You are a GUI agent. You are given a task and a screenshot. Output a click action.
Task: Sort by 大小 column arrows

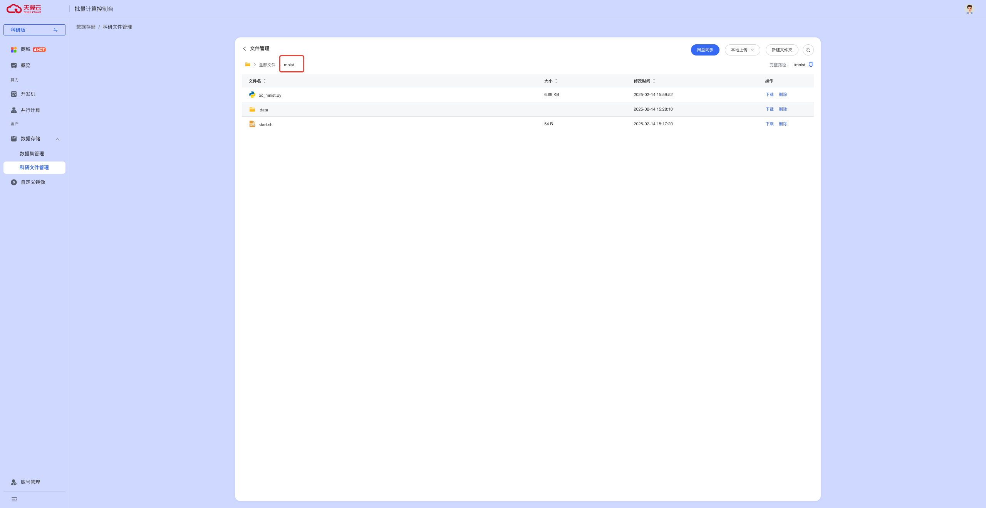point(556,81)
